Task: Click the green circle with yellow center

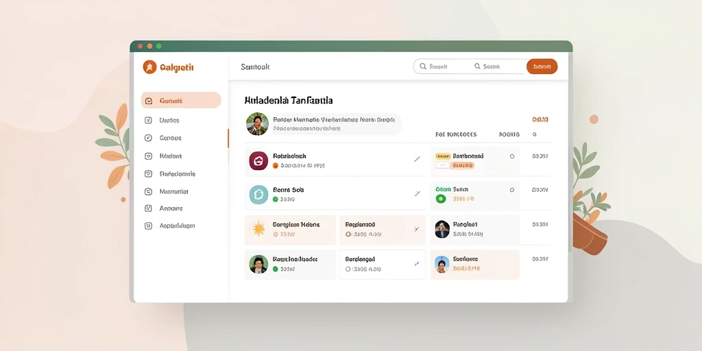Action: 440,199
